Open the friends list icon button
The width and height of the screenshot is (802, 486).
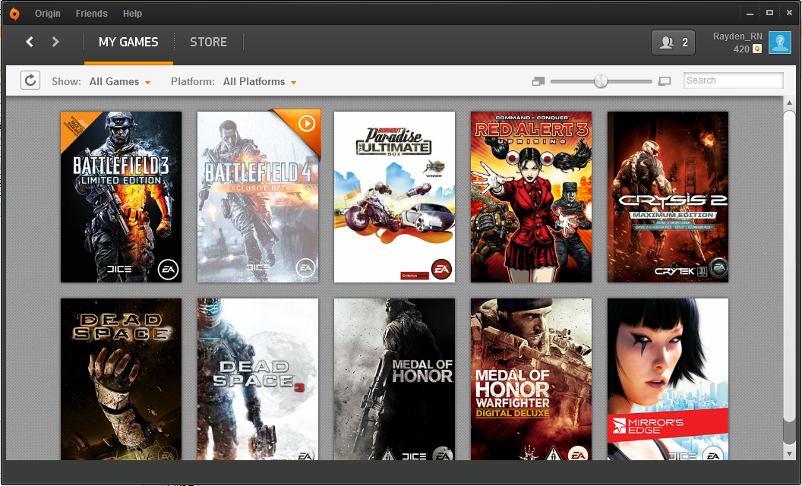[673, 43]
